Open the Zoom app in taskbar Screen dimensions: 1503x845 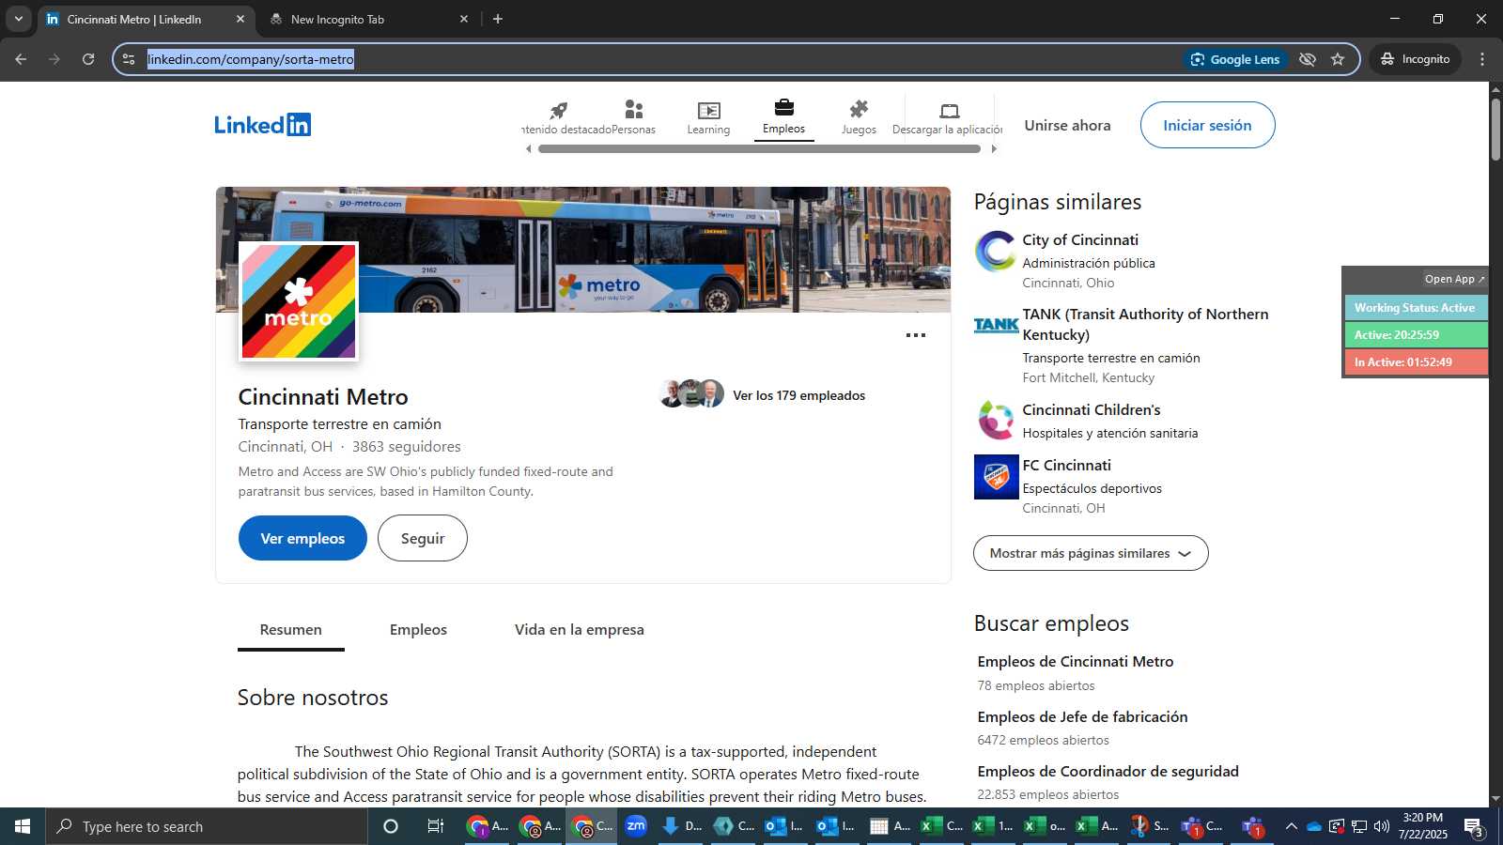tap(636, 826)
